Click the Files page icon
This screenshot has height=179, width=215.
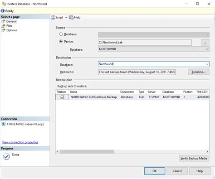coord(3,26)
